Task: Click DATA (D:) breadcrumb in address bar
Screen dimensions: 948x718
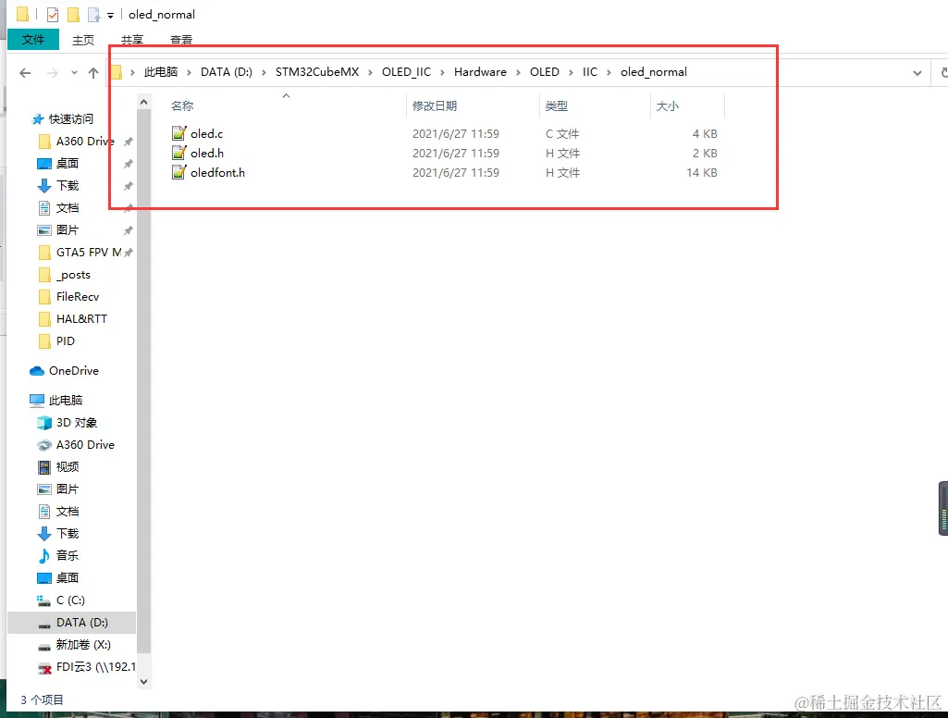Action: tap(226, 72)
